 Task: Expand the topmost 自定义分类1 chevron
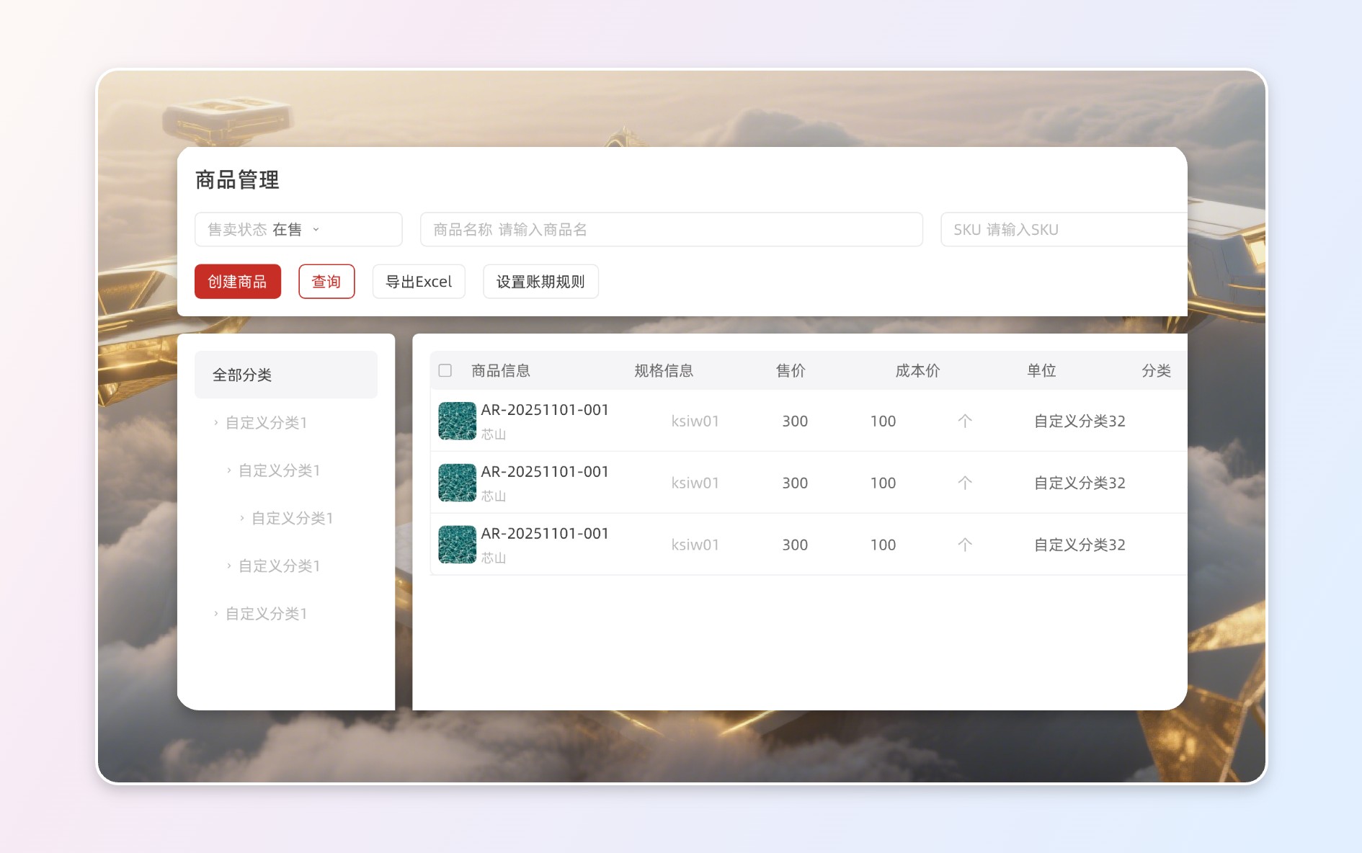pos(215,423)
